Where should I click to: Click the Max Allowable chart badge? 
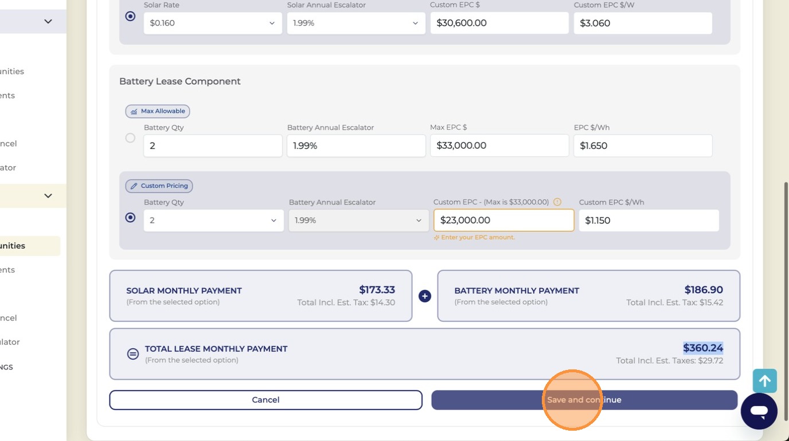point(158,111)
